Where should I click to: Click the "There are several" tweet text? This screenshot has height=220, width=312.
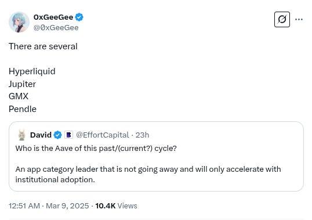[43, 46]
